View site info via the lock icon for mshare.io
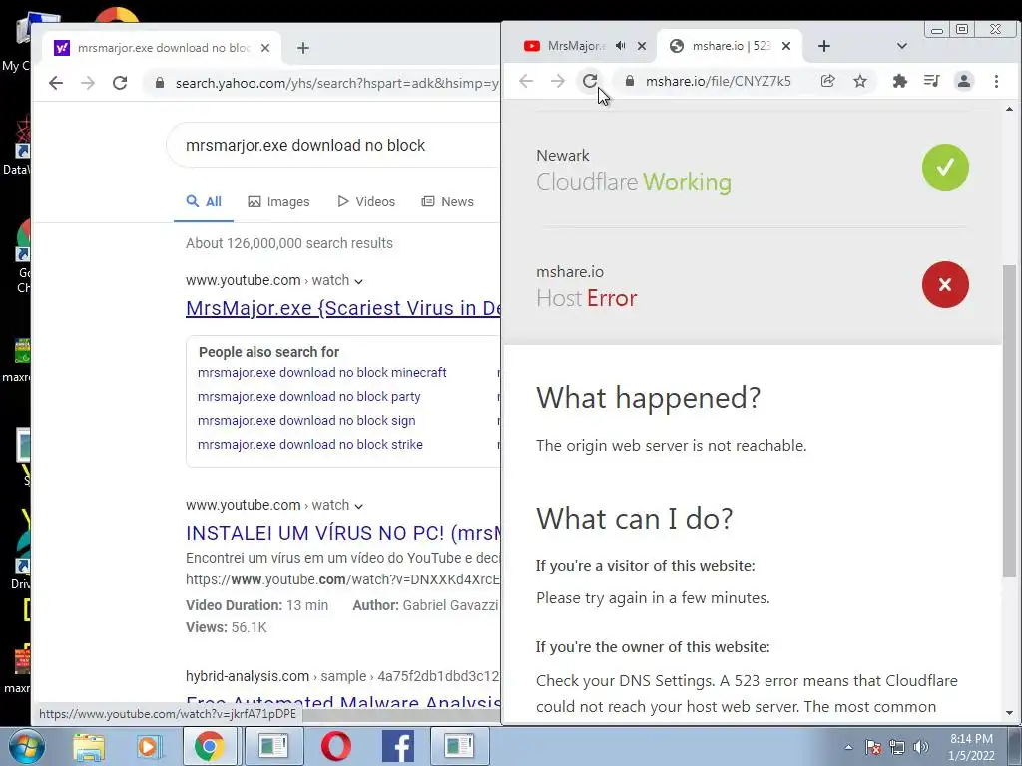The image size is (1022, 766). click(629, 81)
